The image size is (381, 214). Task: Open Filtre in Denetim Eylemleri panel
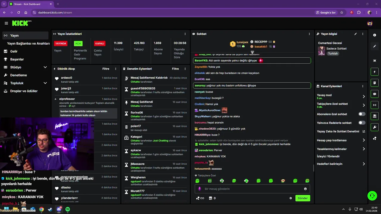tap(175, 69)
